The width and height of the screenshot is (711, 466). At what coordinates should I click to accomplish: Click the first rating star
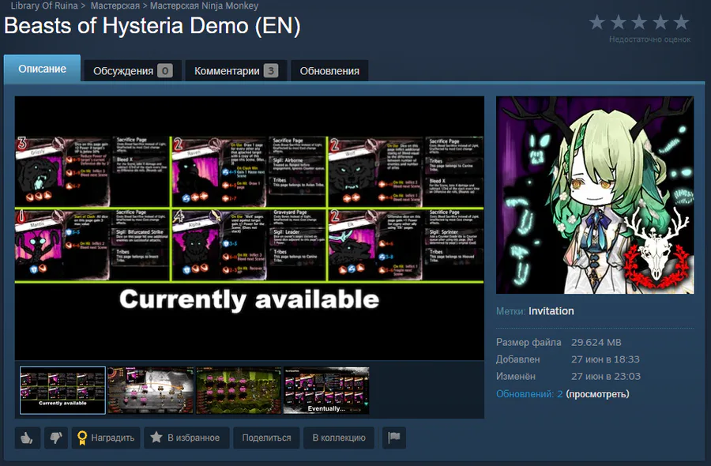point(597,22)
